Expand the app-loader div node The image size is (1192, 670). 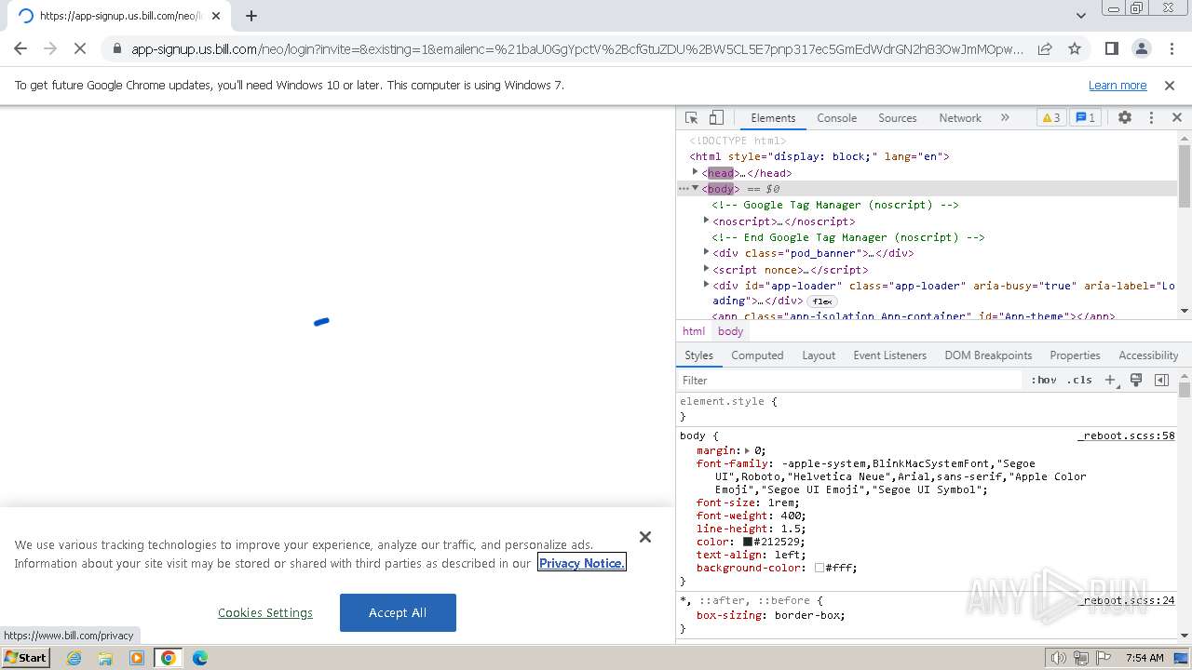tap(706, 285)
